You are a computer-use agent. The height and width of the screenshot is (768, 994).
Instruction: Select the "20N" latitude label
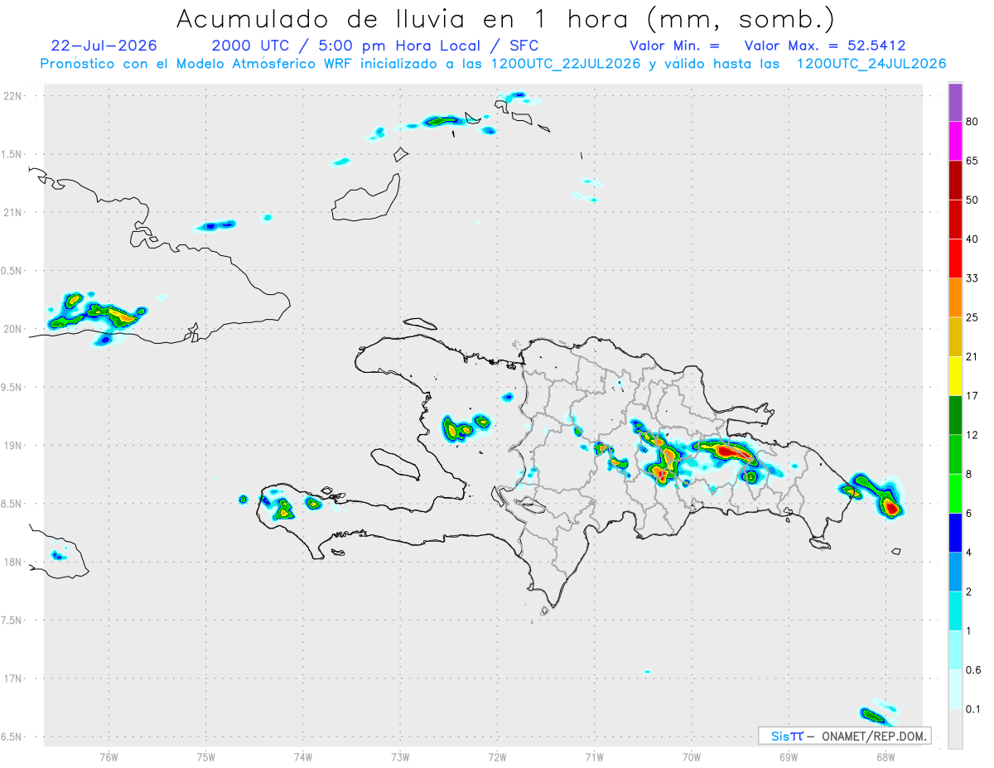click(x=14, y=329)
